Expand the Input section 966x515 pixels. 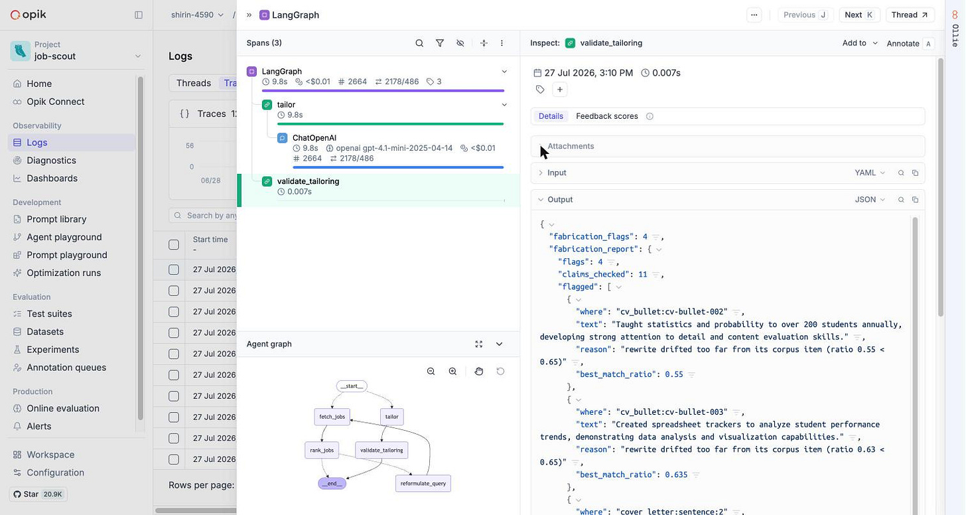coord(541,173)
